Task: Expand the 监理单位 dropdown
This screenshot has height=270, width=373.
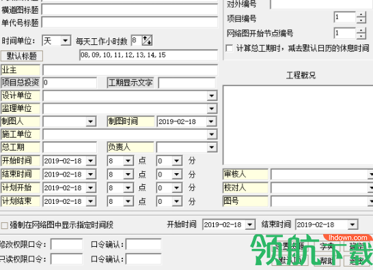Action: coord(212,109)
